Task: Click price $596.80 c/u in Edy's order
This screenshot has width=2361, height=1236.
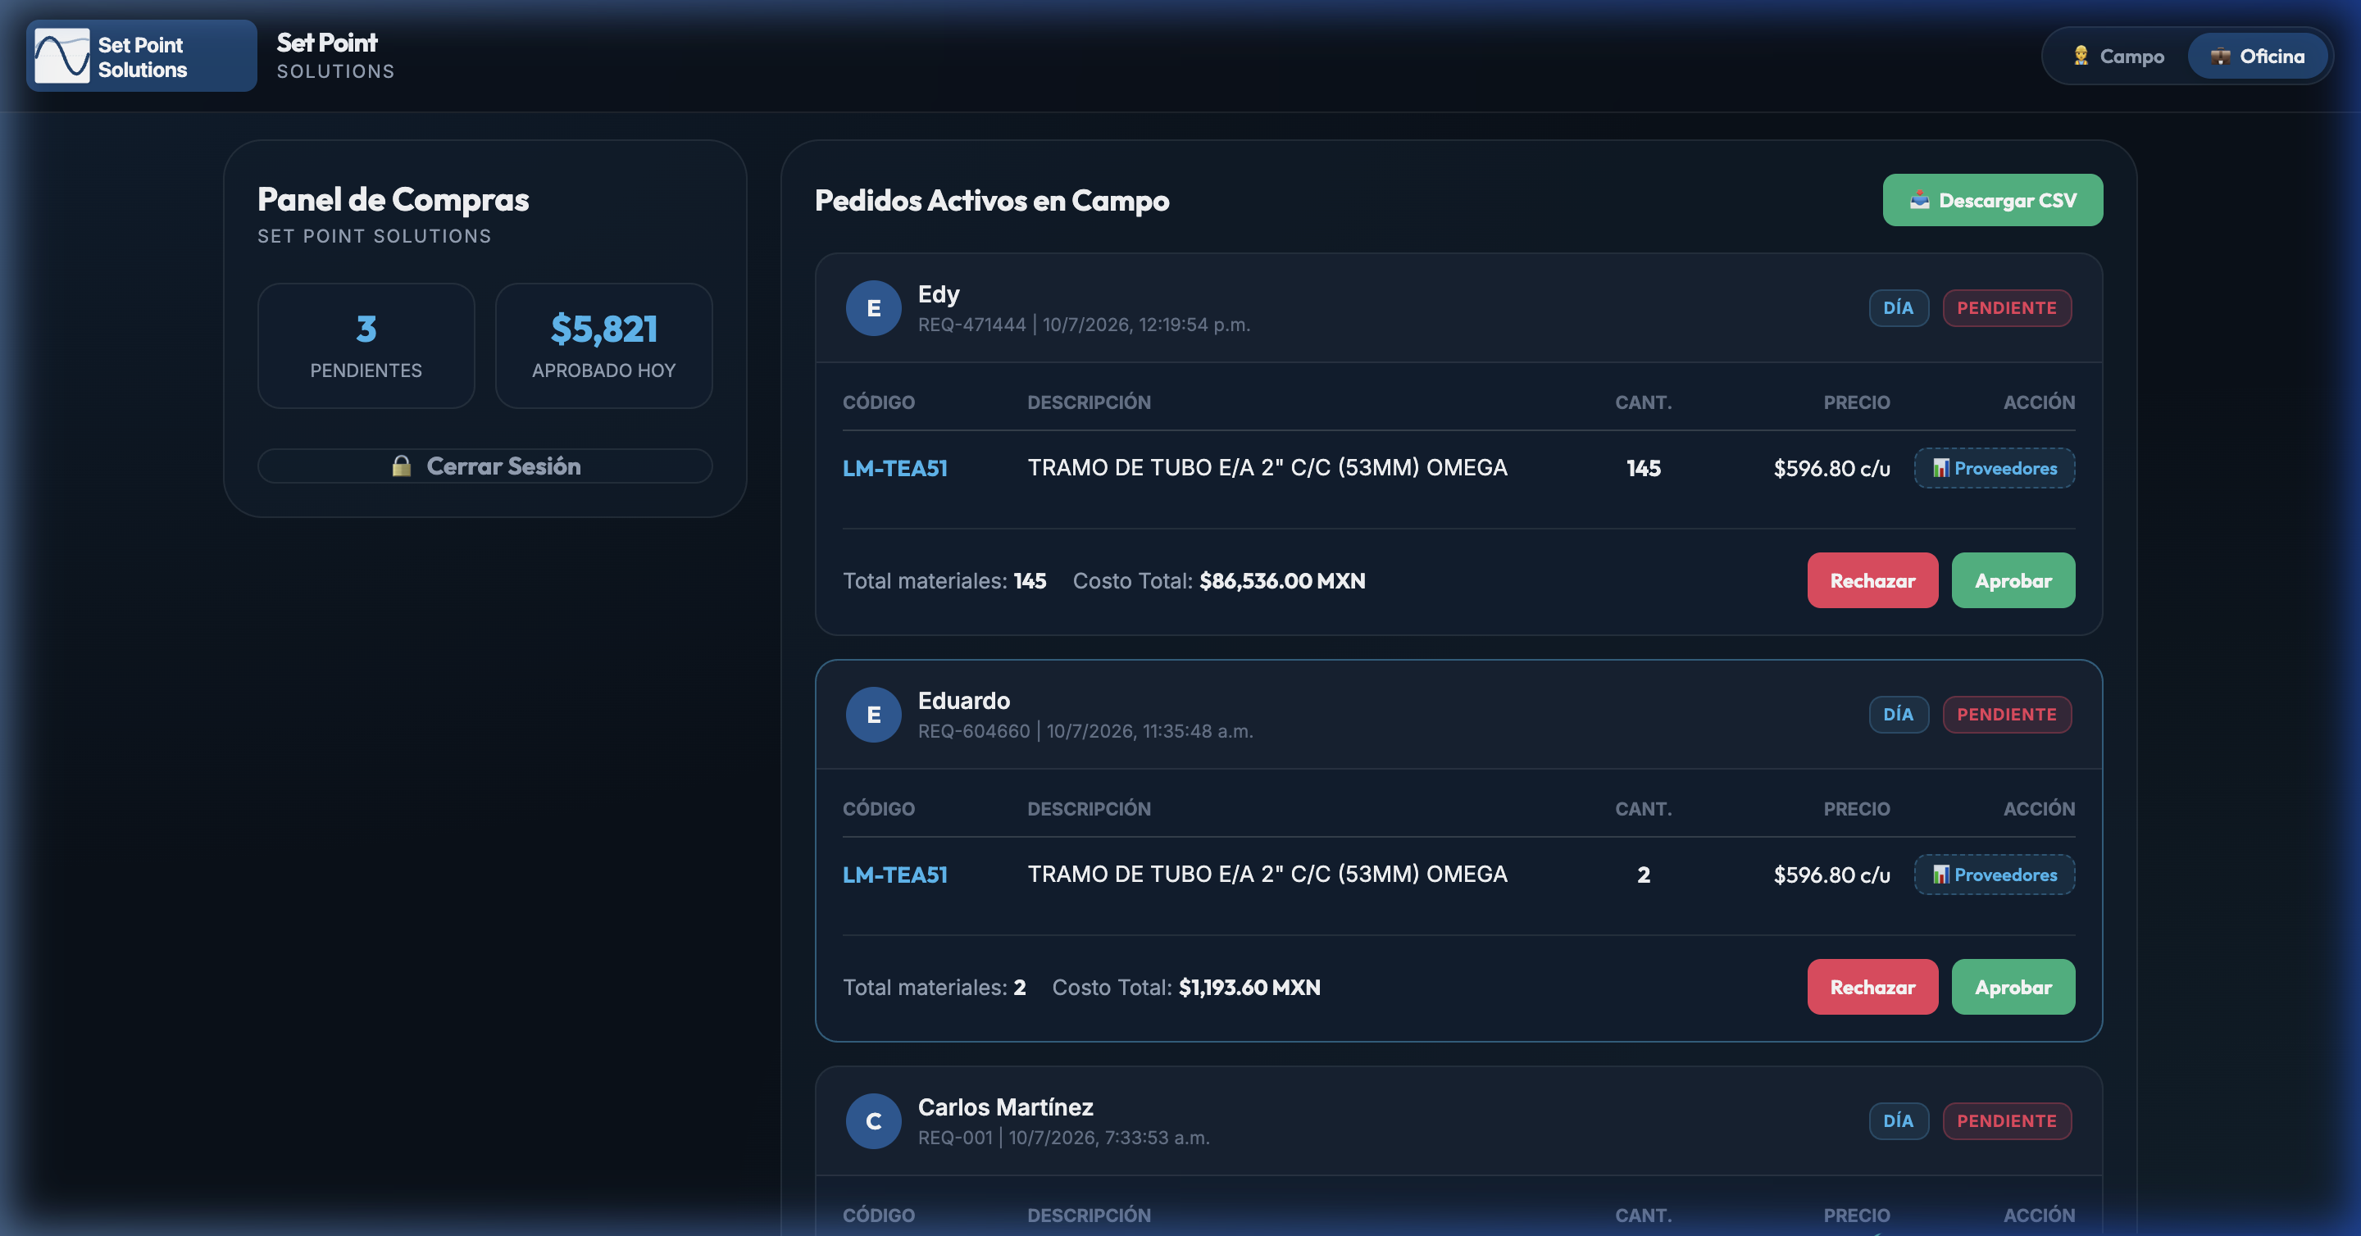Action: point(1831,468)
